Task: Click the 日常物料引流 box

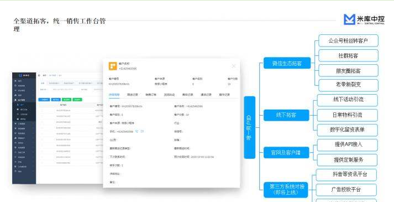Action: click(x=348, y=115)
